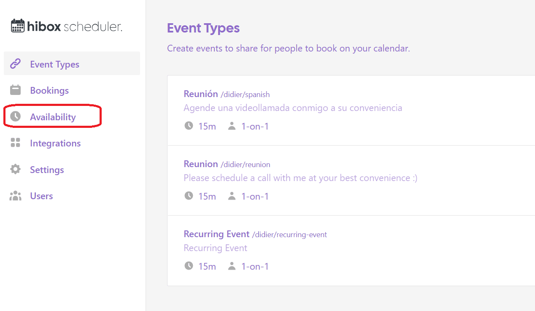Click the people icon beside Users
This screenshot has width=535, height=311.
coord(16,196)
